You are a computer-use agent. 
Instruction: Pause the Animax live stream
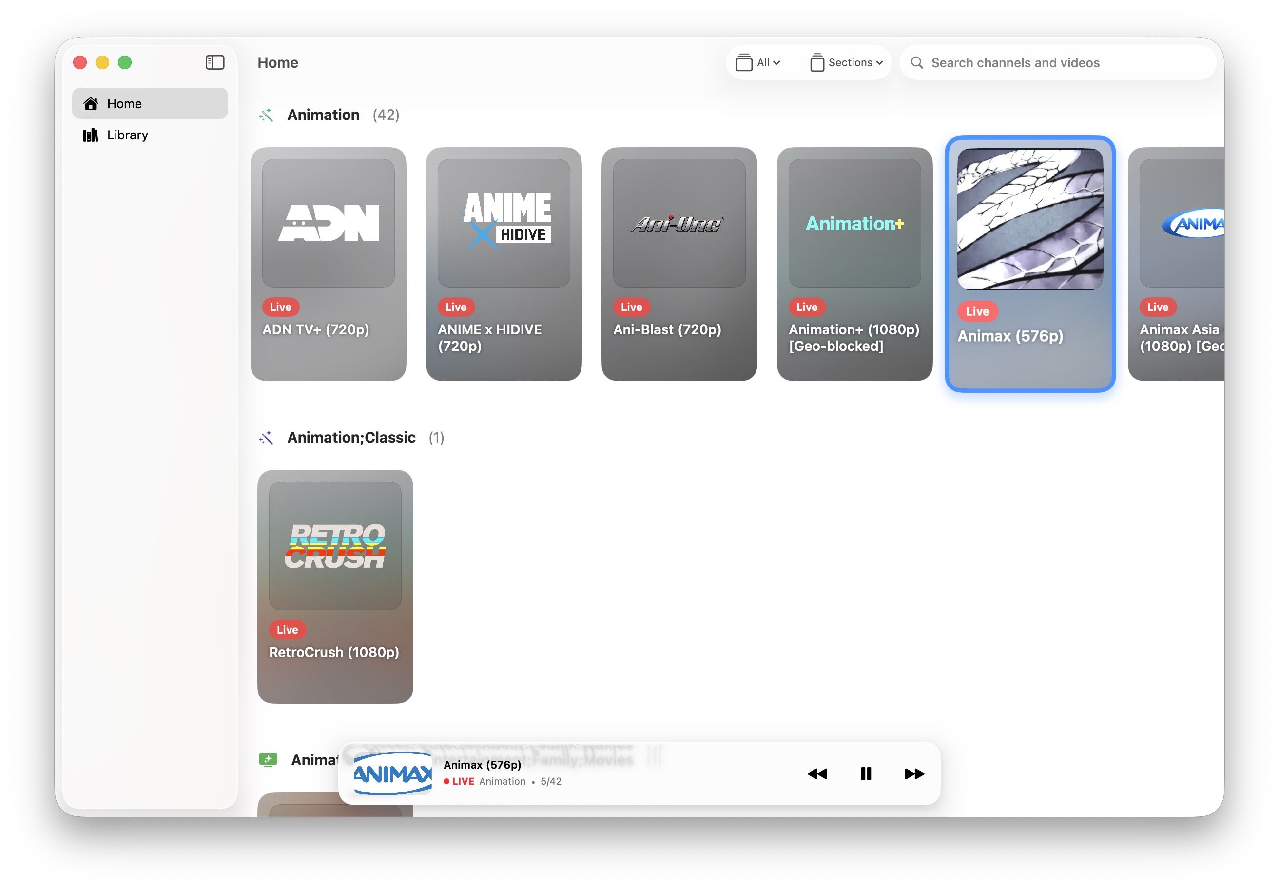[865, 773]
